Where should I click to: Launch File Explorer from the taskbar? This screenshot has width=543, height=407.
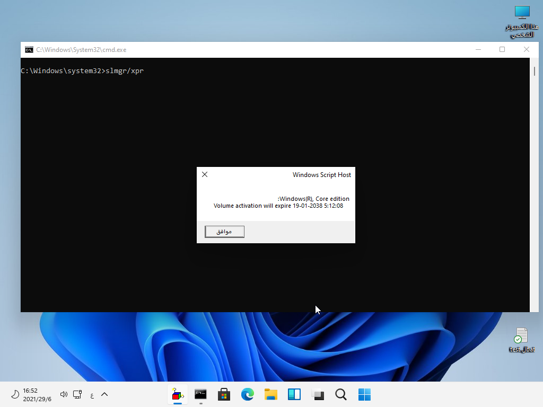coord(271,394)
